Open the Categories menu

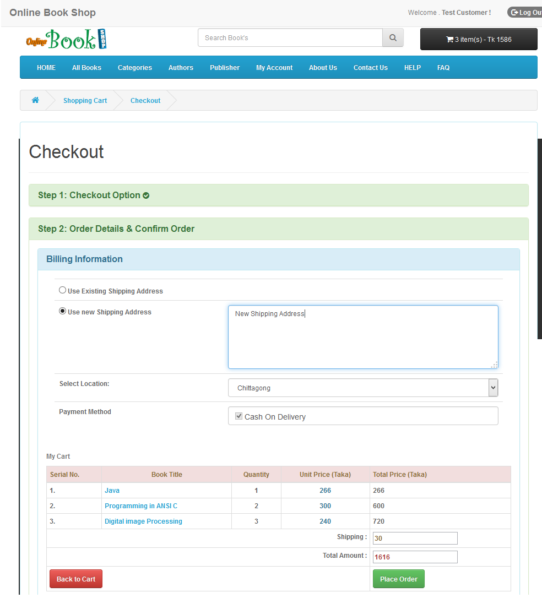click(x=134, y=68)
